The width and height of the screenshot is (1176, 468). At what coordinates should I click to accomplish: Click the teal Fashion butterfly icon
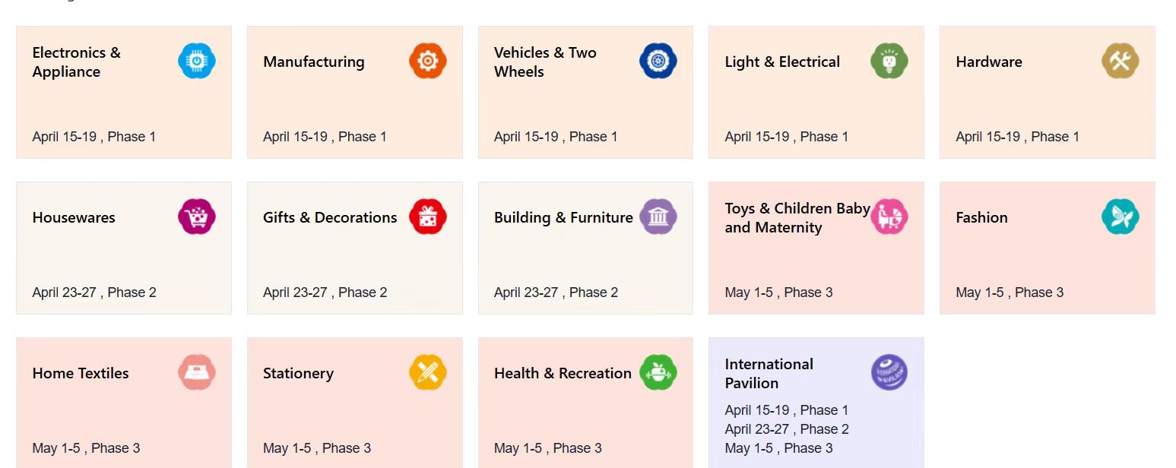click(1121, 217)
